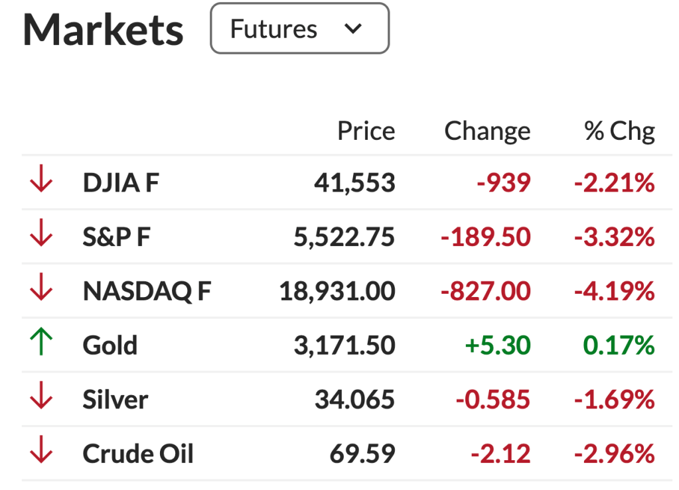The width and height of the screenshot is (679, 490).
Task: Click the red arrow next to Crude Oil
Action: click(x=41, y=454)
